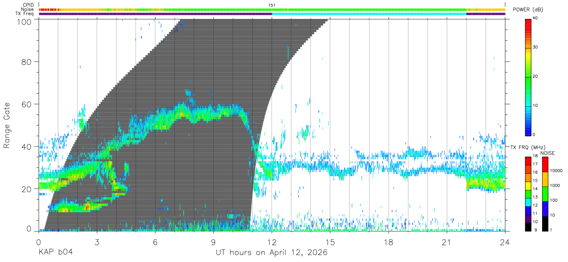The width and height of the screenshot is (568, 262).
Task: Select the CPID value '151'
Action: tap(272, 5)
